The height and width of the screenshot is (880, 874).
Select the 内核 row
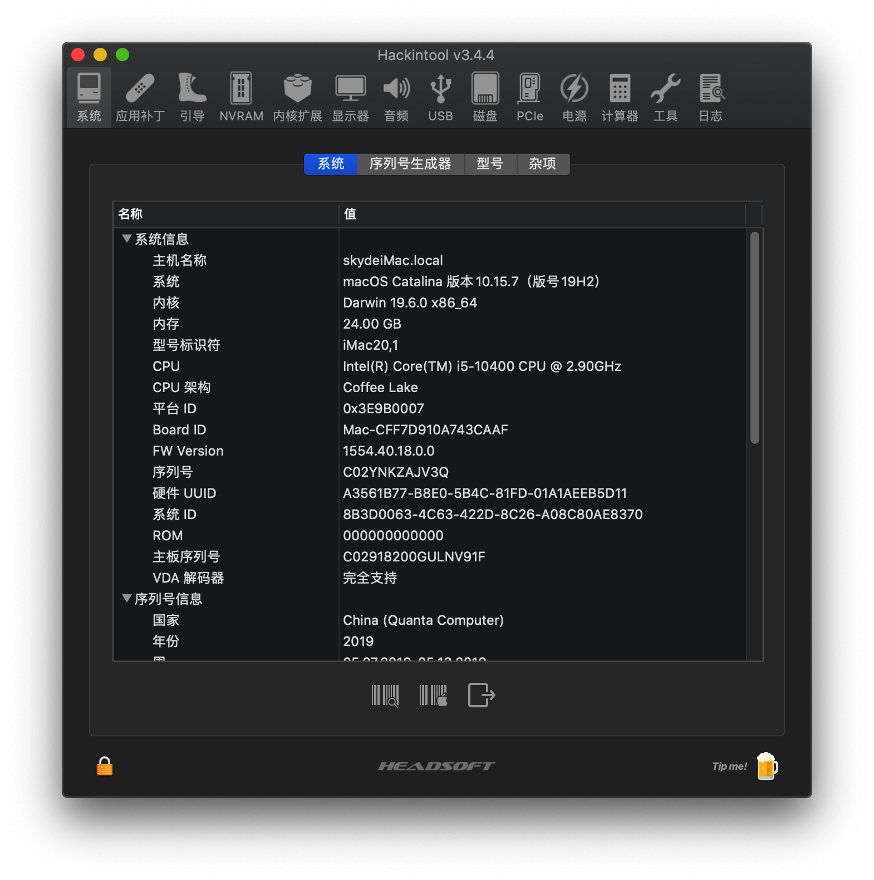coord(429,302)
